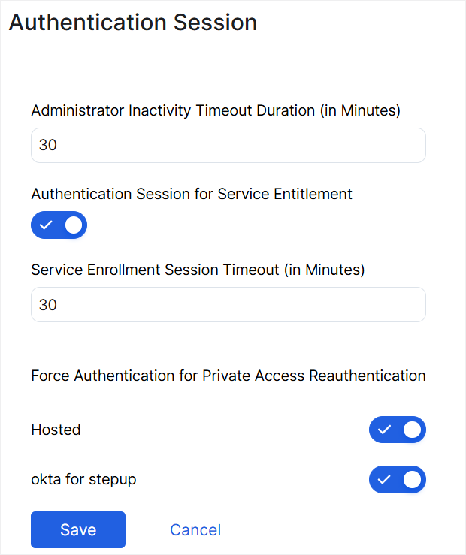This screenshot has height=555, width=466.
Task: Click the Hosted provider label
Action: point(56,430)
